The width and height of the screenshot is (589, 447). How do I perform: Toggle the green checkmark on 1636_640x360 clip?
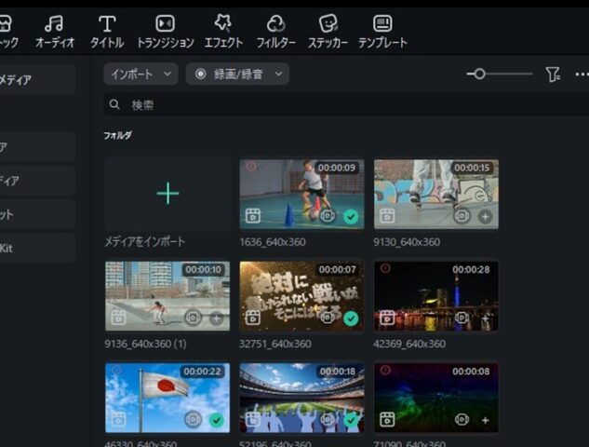[x=351, y=216]
